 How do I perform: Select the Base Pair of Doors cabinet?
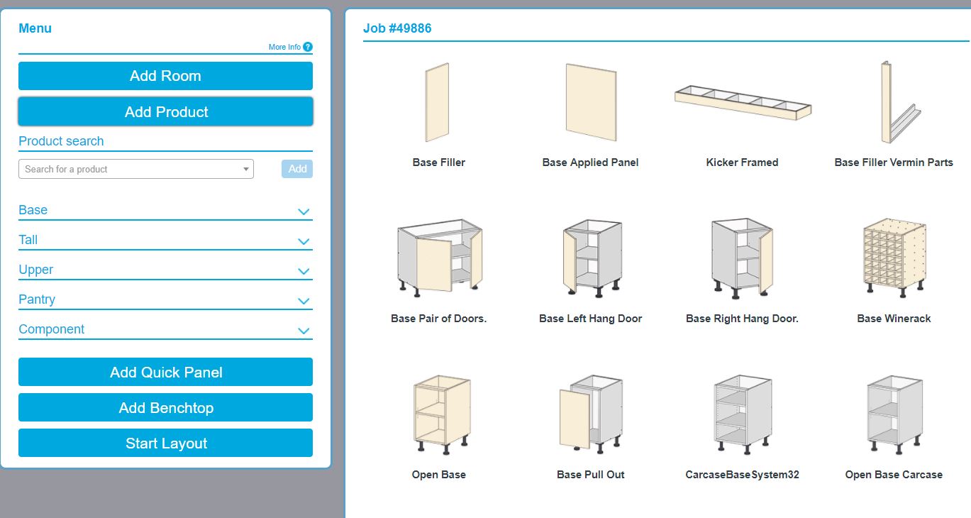pyautogui.click(x=438, y=257)
